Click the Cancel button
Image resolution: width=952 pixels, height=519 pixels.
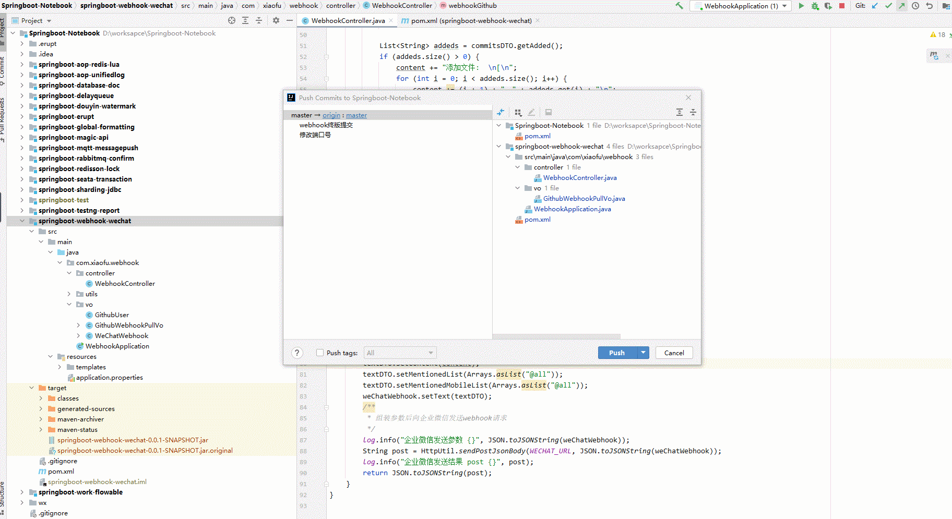pyautogui.click(x=674, y=353)
